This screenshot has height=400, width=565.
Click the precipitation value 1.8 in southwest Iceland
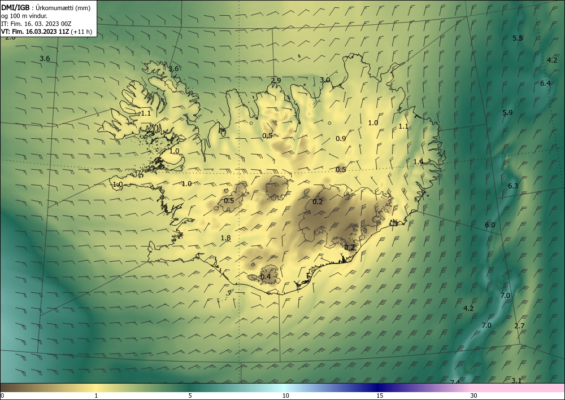click(225, 238)
